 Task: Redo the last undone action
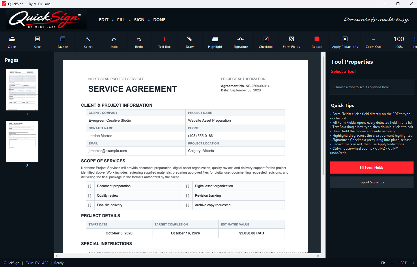(x=139, y=42)
